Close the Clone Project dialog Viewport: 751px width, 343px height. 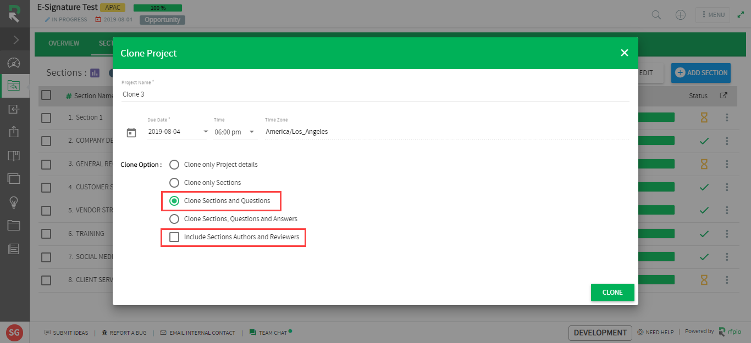click(x=624, y=53)
